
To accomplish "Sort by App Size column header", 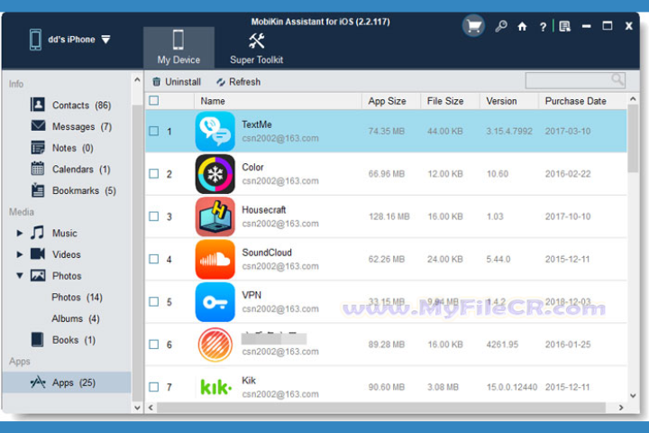I will coord(391,101).
